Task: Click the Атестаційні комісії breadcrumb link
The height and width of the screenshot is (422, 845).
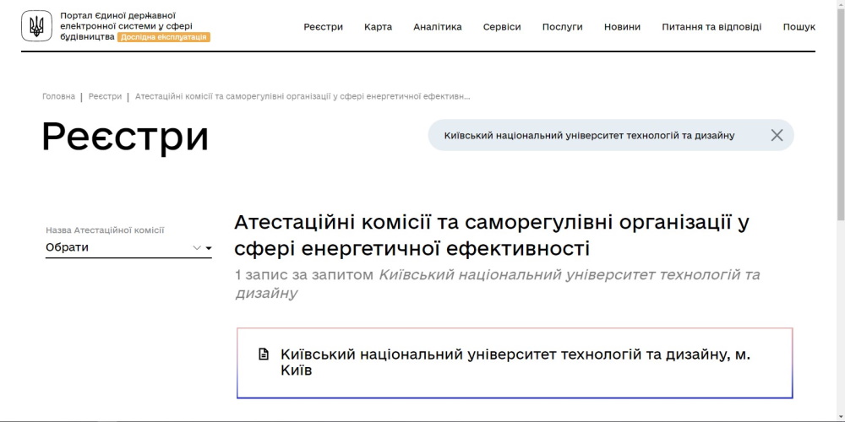Action: 303,96
